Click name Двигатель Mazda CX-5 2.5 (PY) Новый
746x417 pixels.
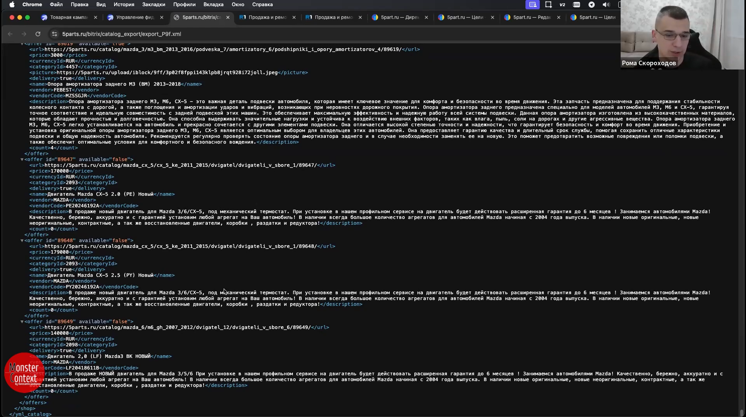coord(100,275)
